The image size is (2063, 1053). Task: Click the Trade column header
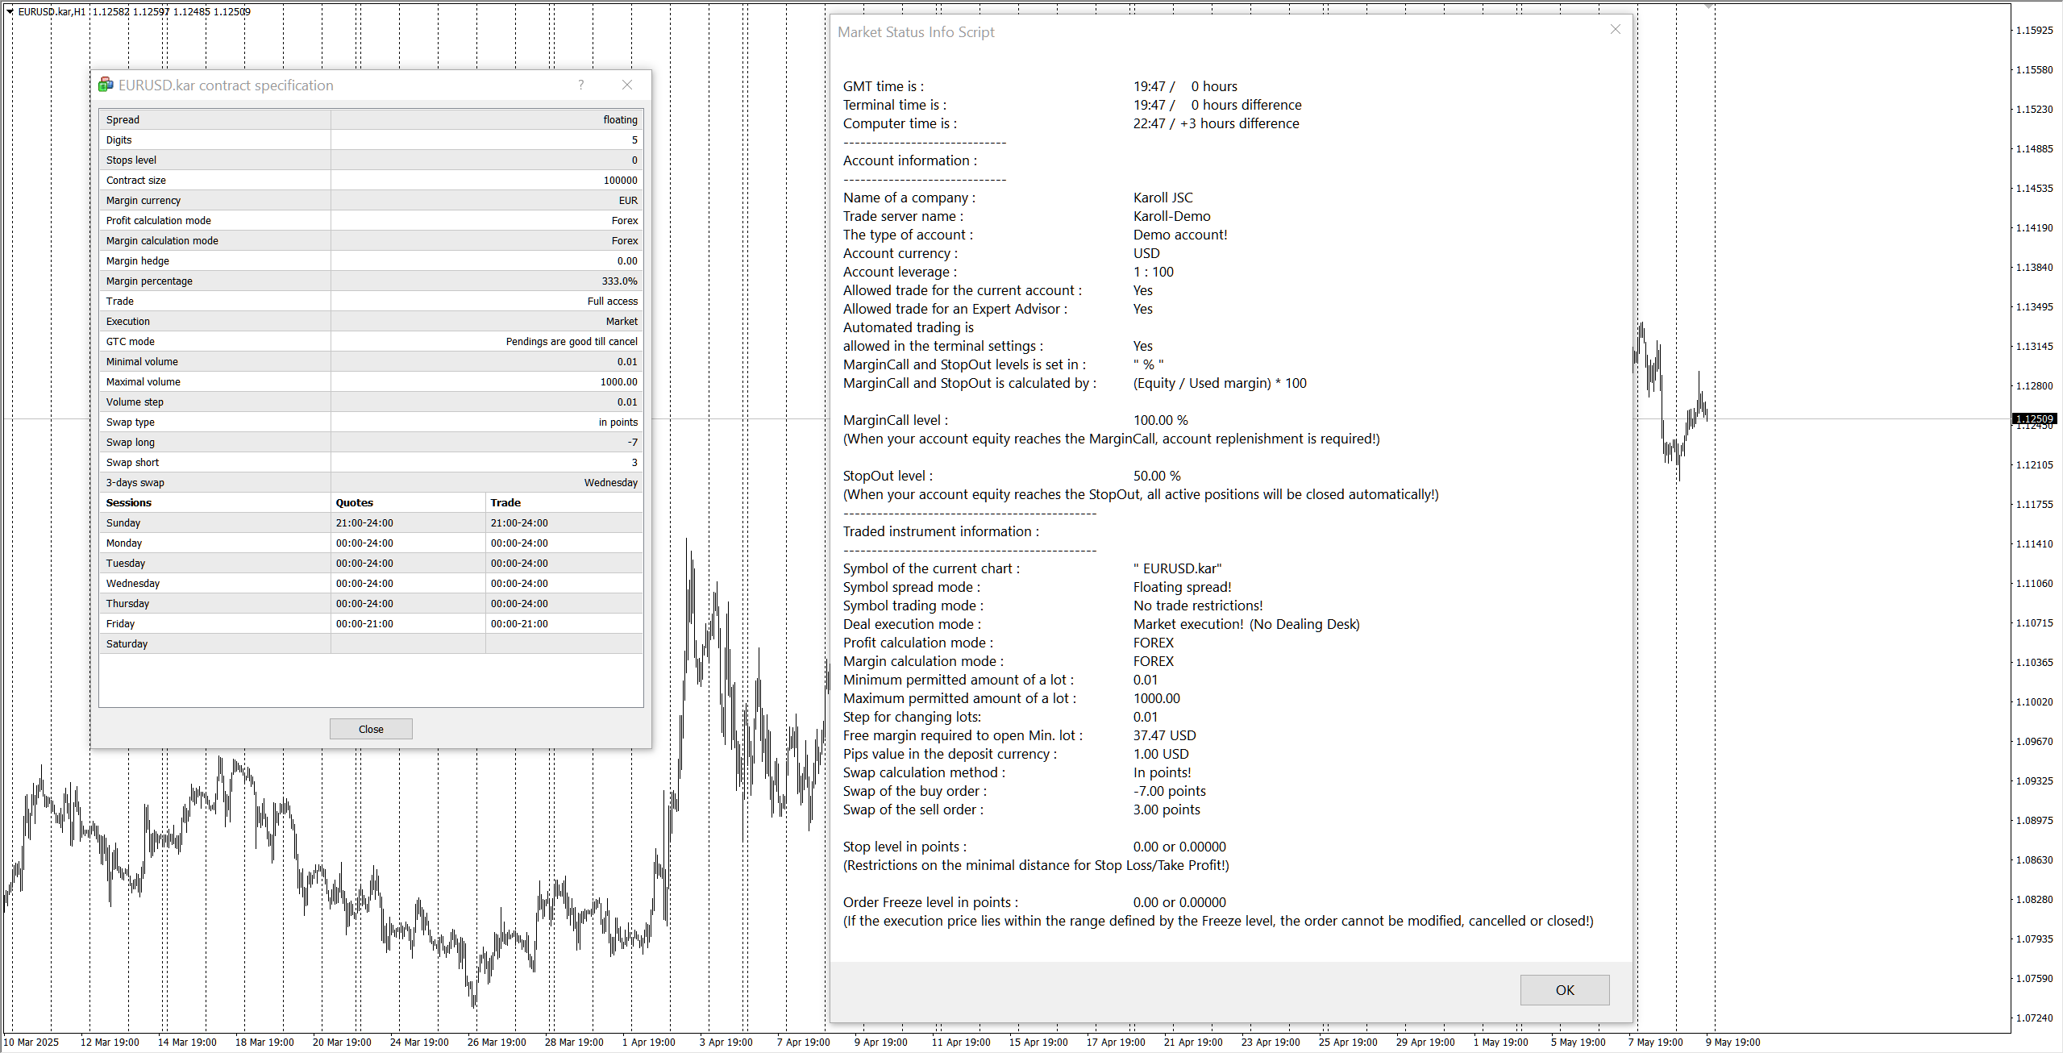[x=505, y=502]
